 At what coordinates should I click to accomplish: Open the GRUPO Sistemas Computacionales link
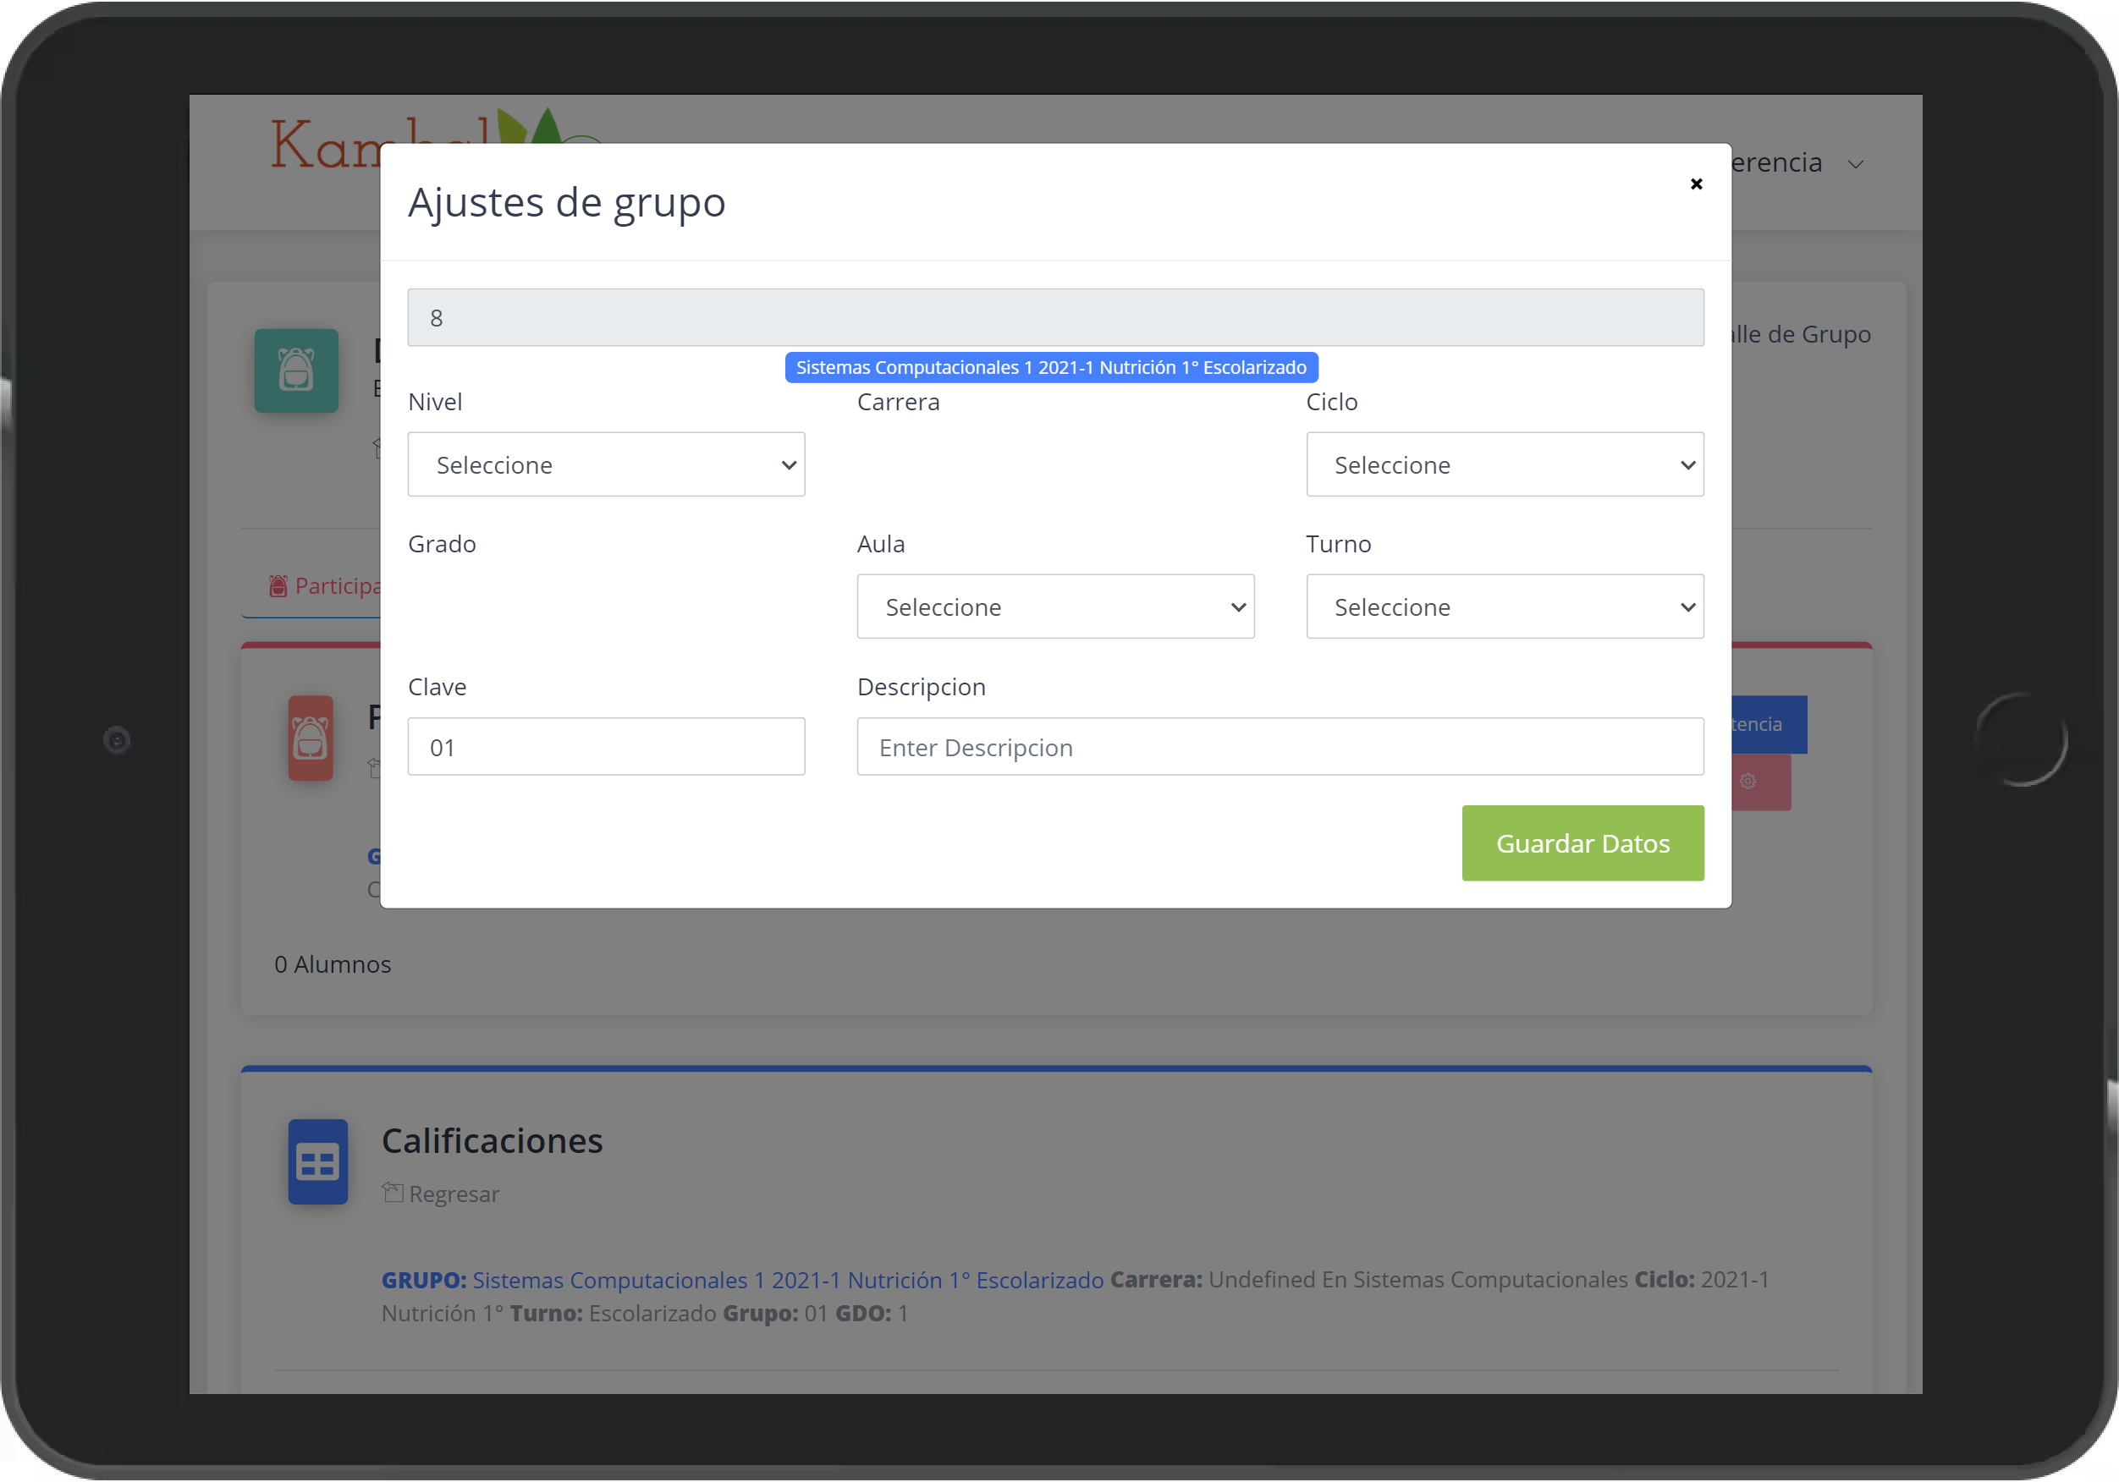tap(788, 1280)
